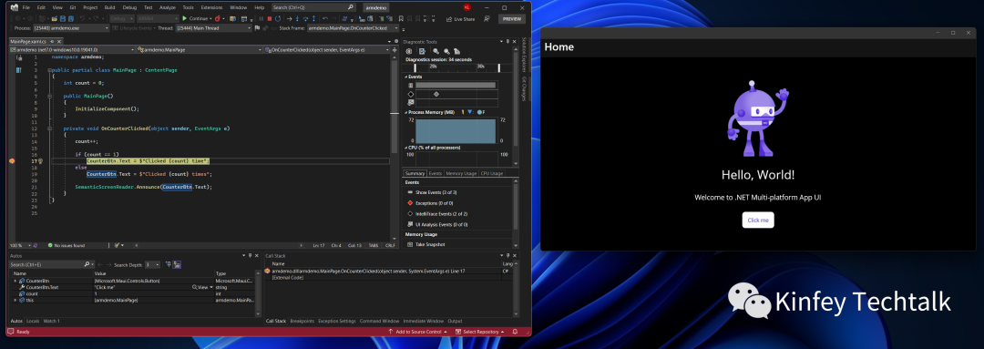Toggle the flag icon next to Thread dropdown
The image size is (984, 349).
pyautogui.click(x=257, y=28)
